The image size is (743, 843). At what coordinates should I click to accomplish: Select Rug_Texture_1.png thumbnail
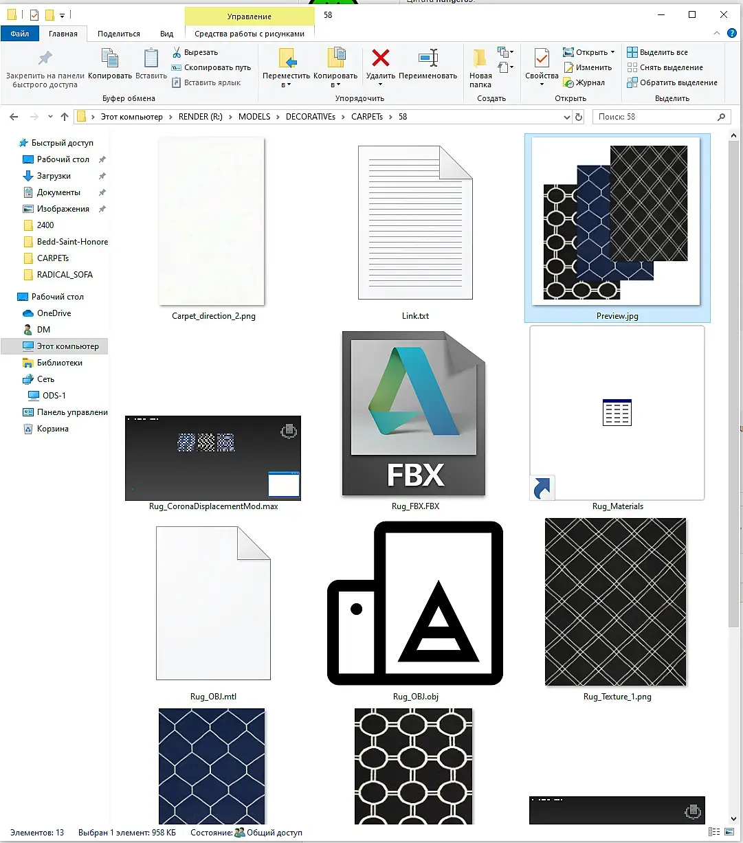616,602
